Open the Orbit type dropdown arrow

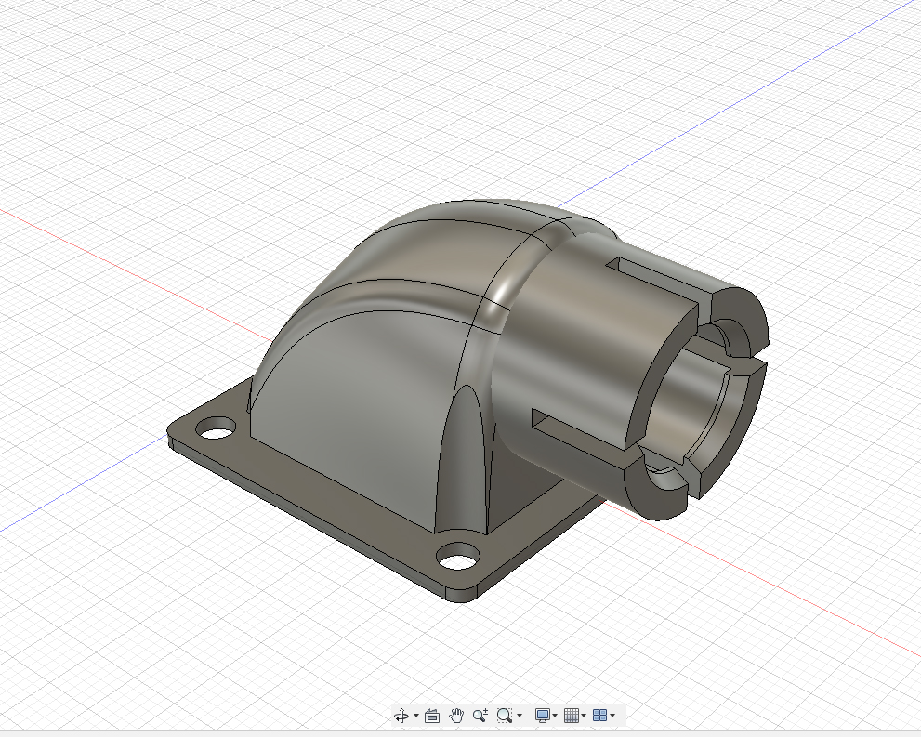[x=415, y=716]
